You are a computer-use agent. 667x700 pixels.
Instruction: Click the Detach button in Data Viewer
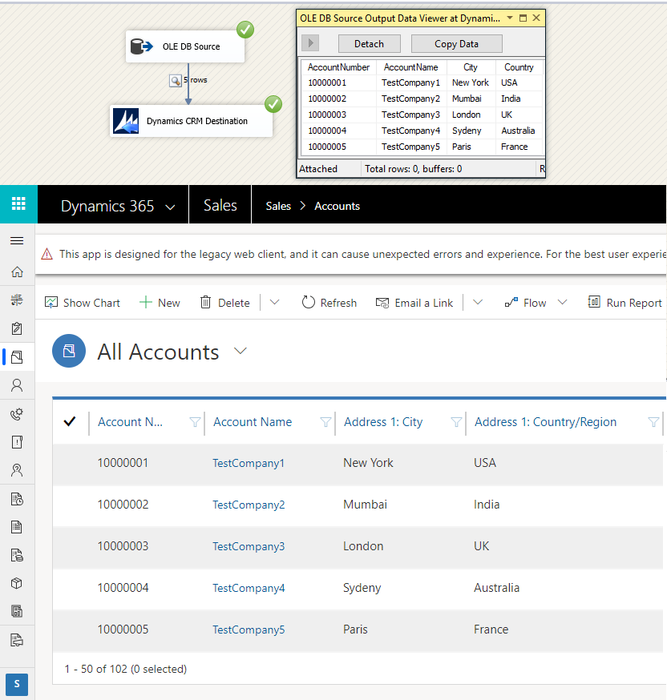(369, 44)
